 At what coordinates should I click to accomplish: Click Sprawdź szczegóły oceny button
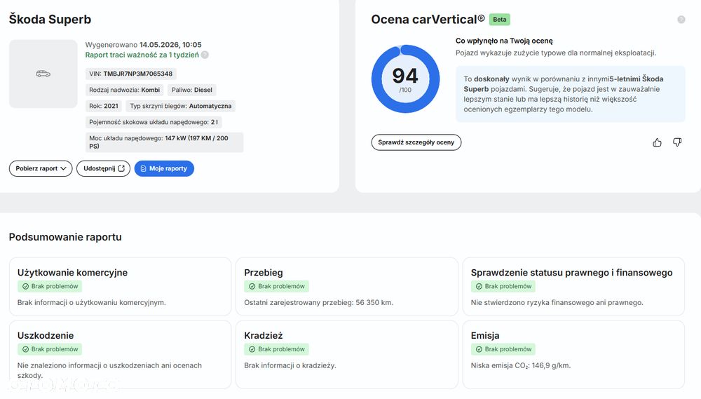tap(416, 142)
